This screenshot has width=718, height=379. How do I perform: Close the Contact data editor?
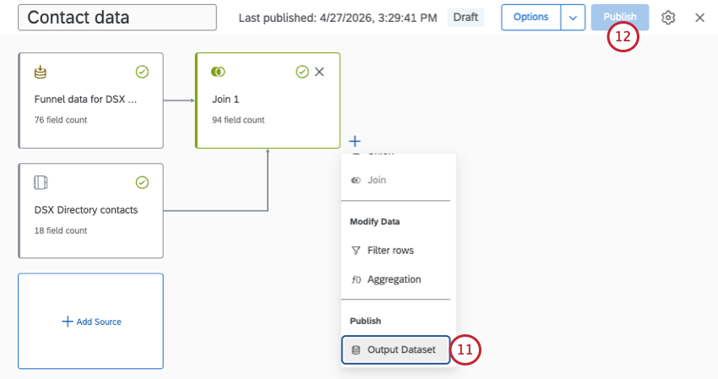699,18
